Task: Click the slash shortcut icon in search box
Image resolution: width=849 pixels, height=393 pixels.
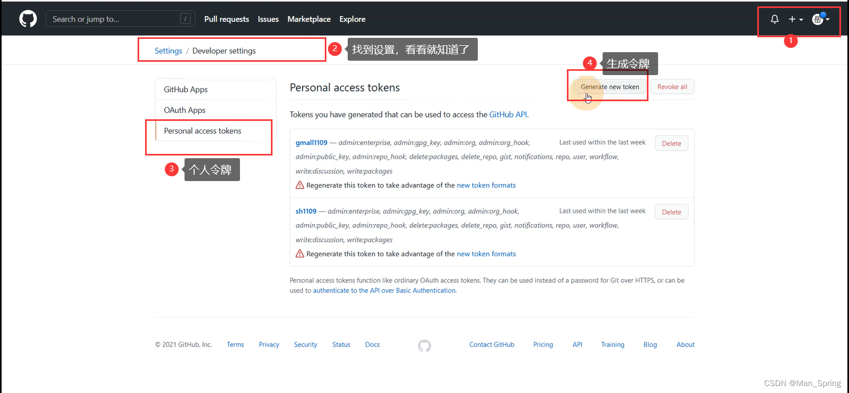Action: 185,19
